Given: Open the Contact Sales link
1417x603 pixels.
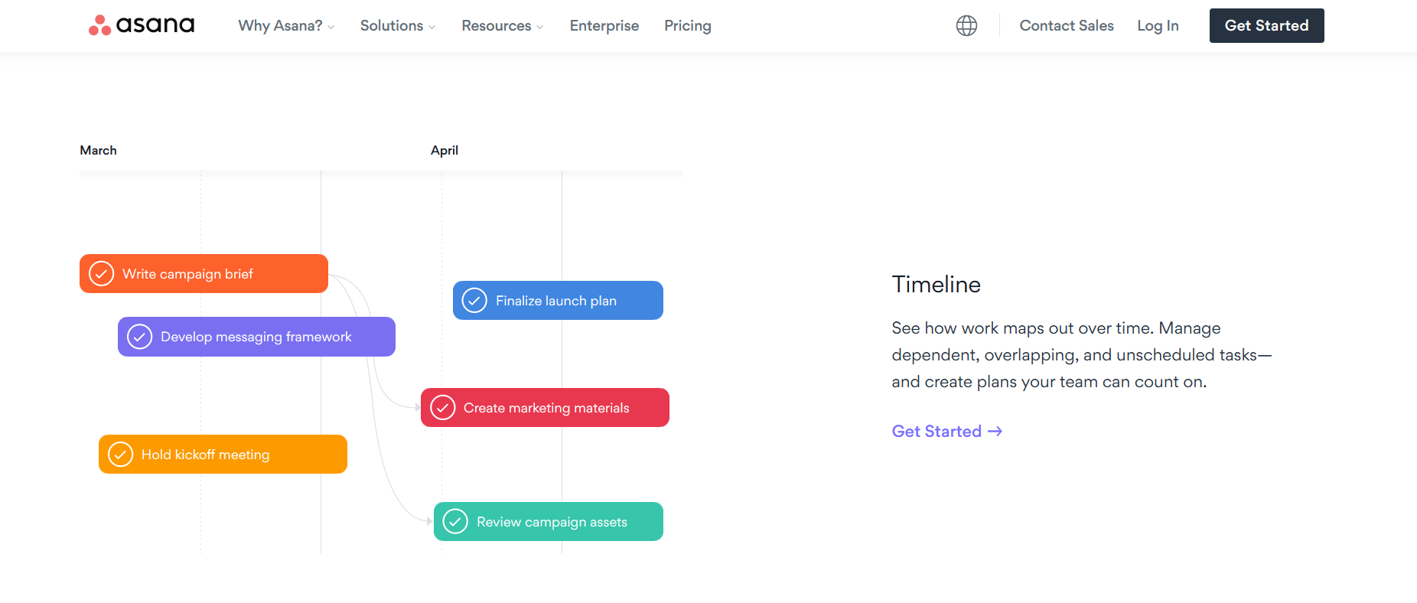Looking at the screenshot, I should point(1066,26).
